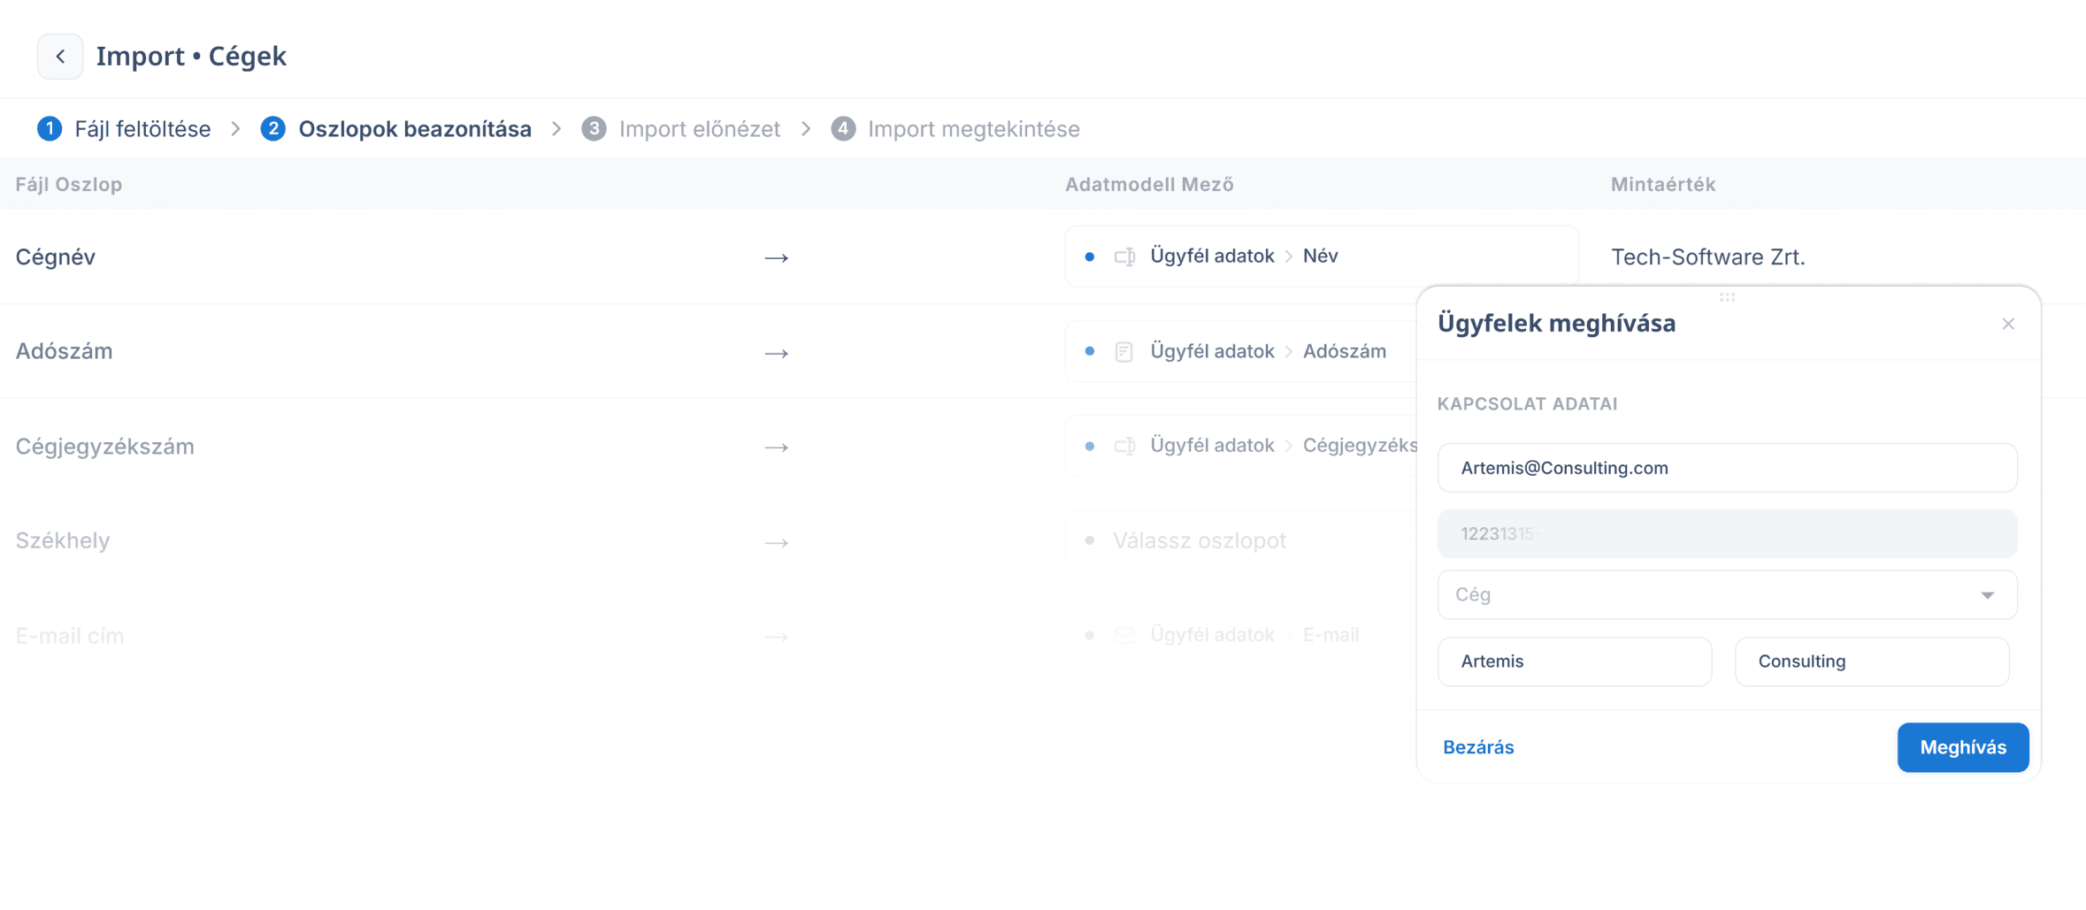Click the Consulting last name input field
The width and height of the screenshot is (2086, 910).
(x=1871, y=661)
